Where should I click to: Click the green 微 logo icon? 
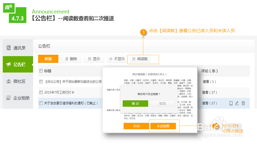pos(9,8)
